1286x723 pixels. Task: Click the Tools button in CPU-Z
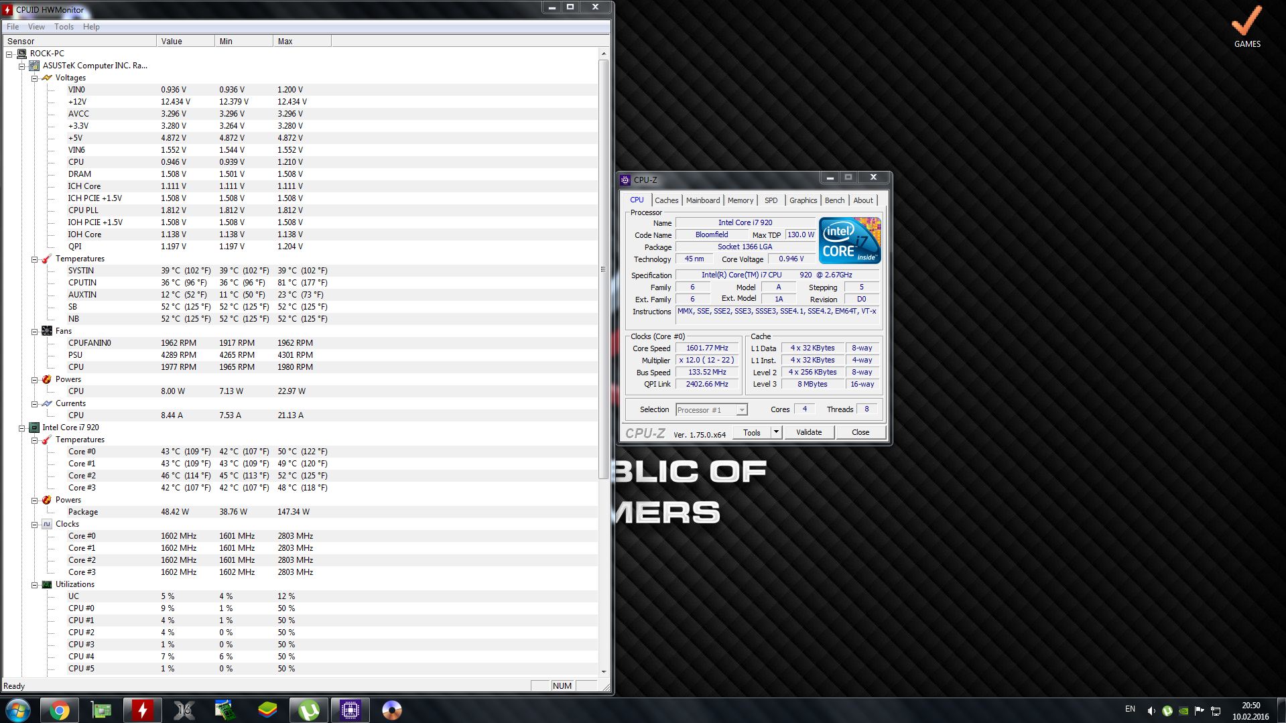752,432
